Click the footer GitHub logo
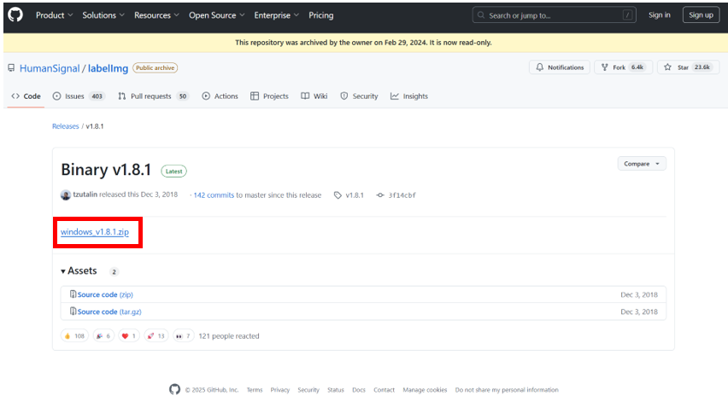The image size is (728, 413). pyautogui.click(x=174, y=389)
